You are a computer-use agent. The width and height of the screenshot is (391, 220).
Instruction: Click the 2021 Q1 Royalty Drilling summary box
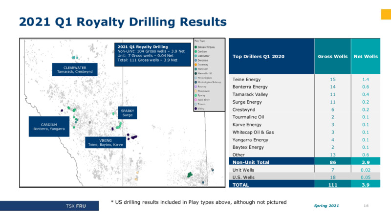click(x=152, y=54)
